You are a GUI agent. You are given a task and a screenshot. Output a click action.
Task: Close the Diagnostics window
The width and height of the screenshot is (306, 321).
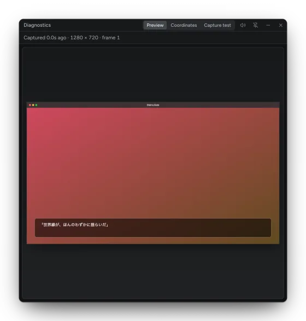click(280, 25)
